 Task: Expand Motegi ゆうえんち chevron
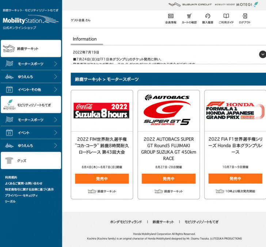(56, 145)
